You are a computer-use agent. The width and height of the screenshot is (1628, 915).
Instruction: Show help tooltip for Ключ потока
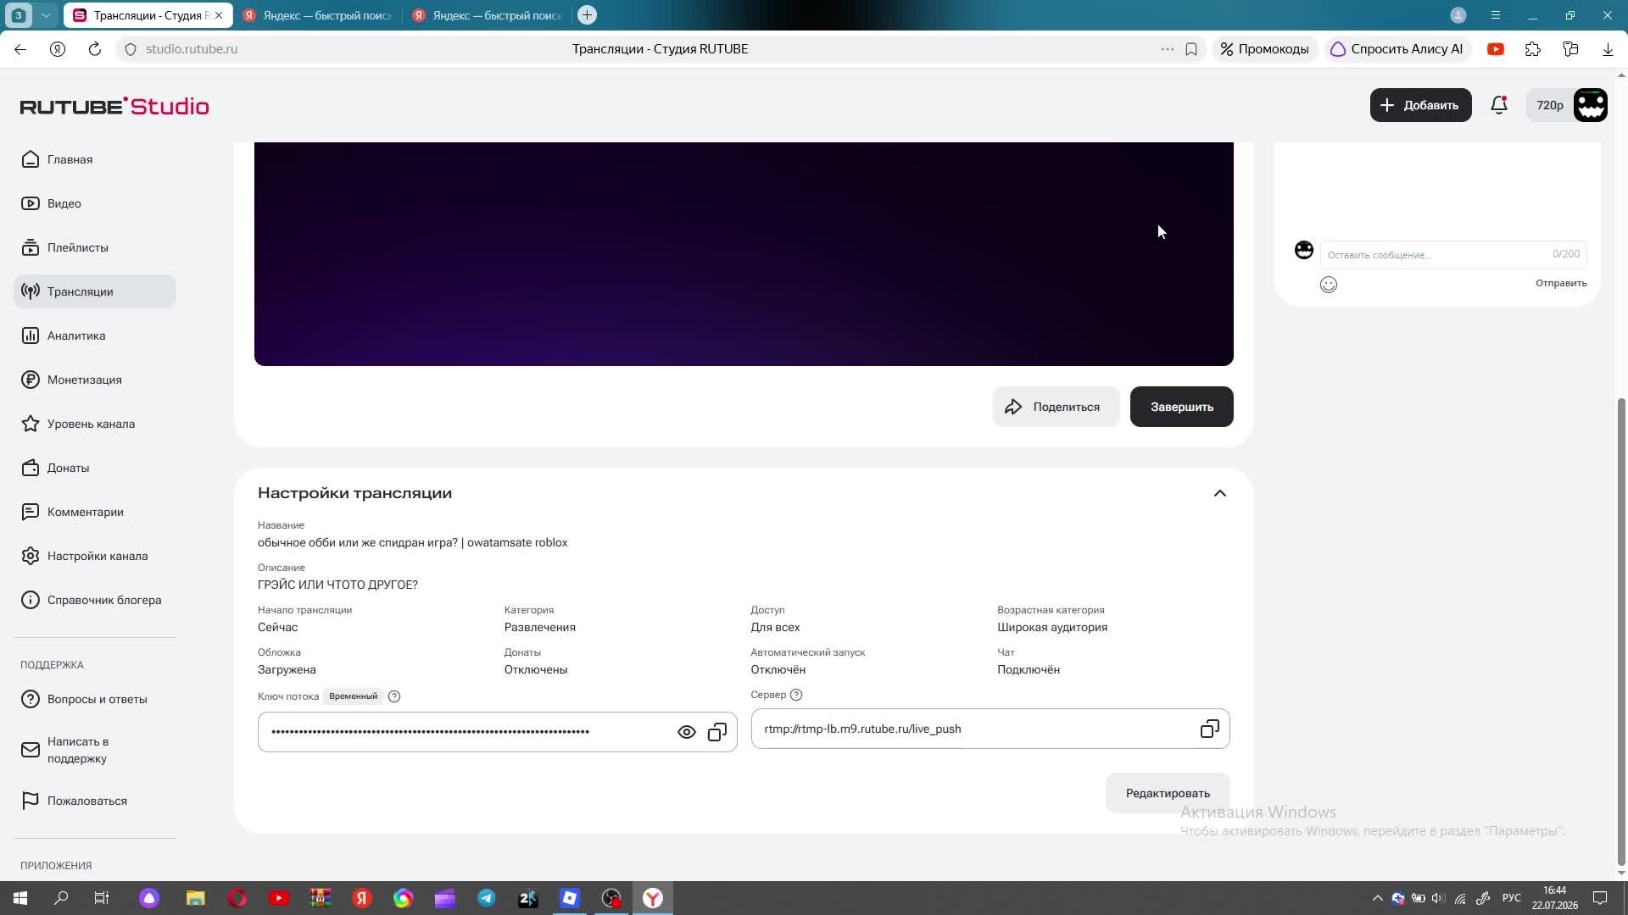394,696
